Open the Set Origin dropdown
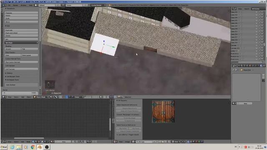The width and height of the screenshot is (267, 150). (x=21, y=42)
